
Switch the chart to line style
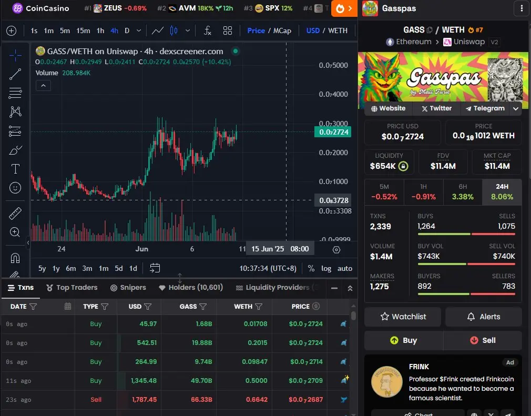(x=158, y=31)
